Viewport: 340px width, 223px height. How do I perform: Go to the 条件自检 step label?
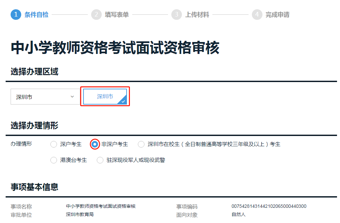(36, 15)
